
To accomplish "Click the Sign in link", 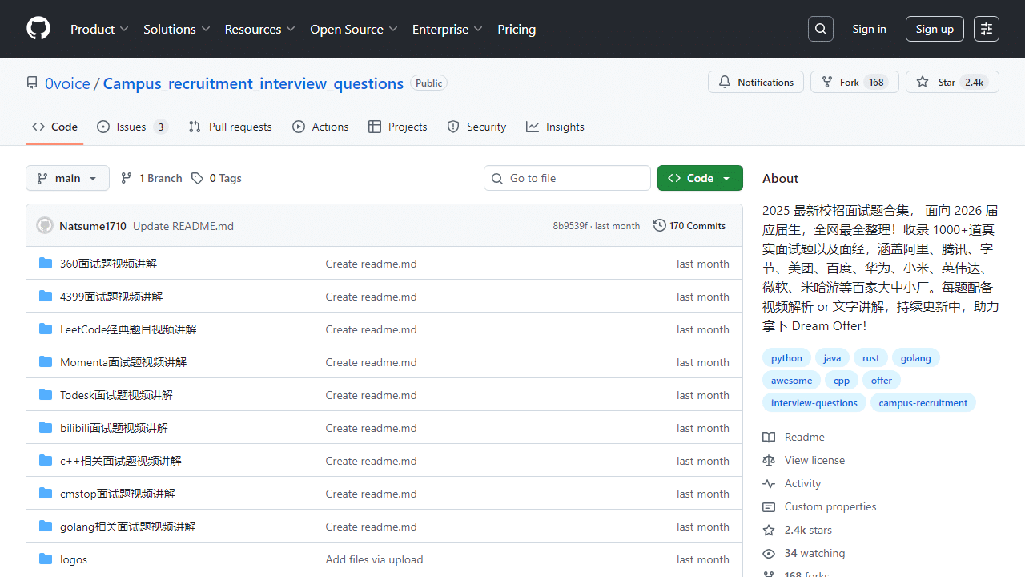I will (x=869, y=29).
